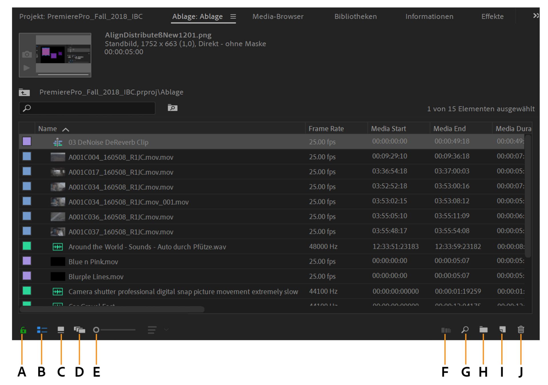Image resolution: width=548 pixels, height=385 pixels.
Task: Expand hidden panel tabs with double chevron
Action: click(x=536, y=16)
